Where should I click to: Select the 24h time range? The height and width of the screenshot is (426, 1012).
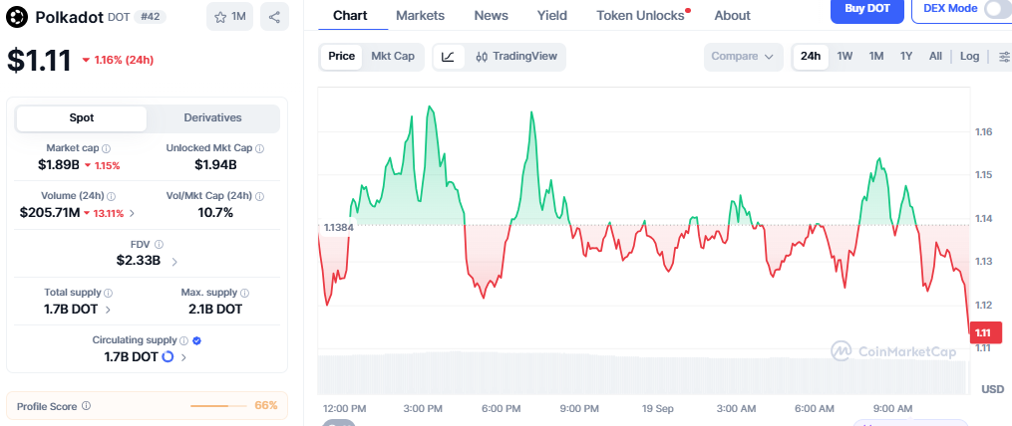(x=811, y=57)
